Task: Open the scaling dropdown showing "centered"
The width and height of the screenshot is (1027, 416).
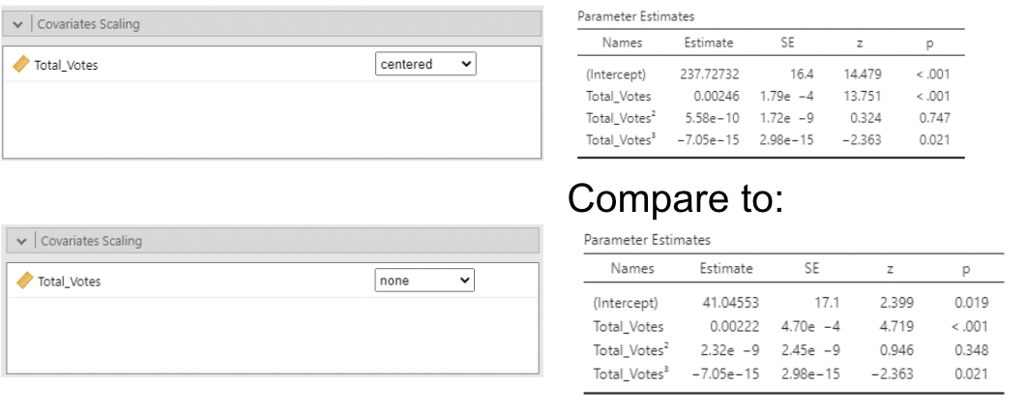Action: point(425,65)
